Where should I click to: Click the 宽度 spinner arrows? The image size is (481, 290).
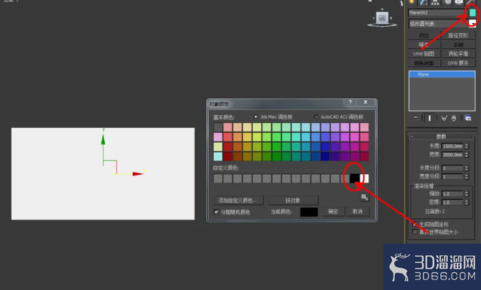pyautogui.click(x=467, y=154)
